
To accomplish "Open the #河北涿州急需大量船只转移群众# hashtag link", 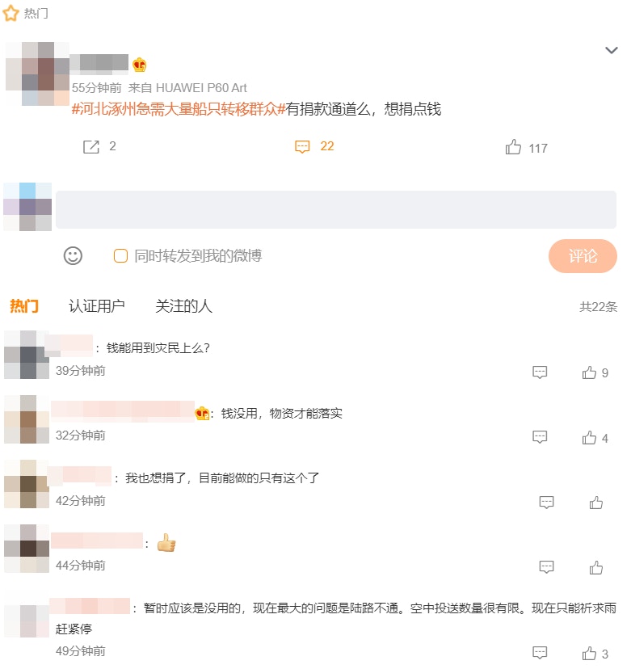I will pyautogui.click(x=179, y=109).
